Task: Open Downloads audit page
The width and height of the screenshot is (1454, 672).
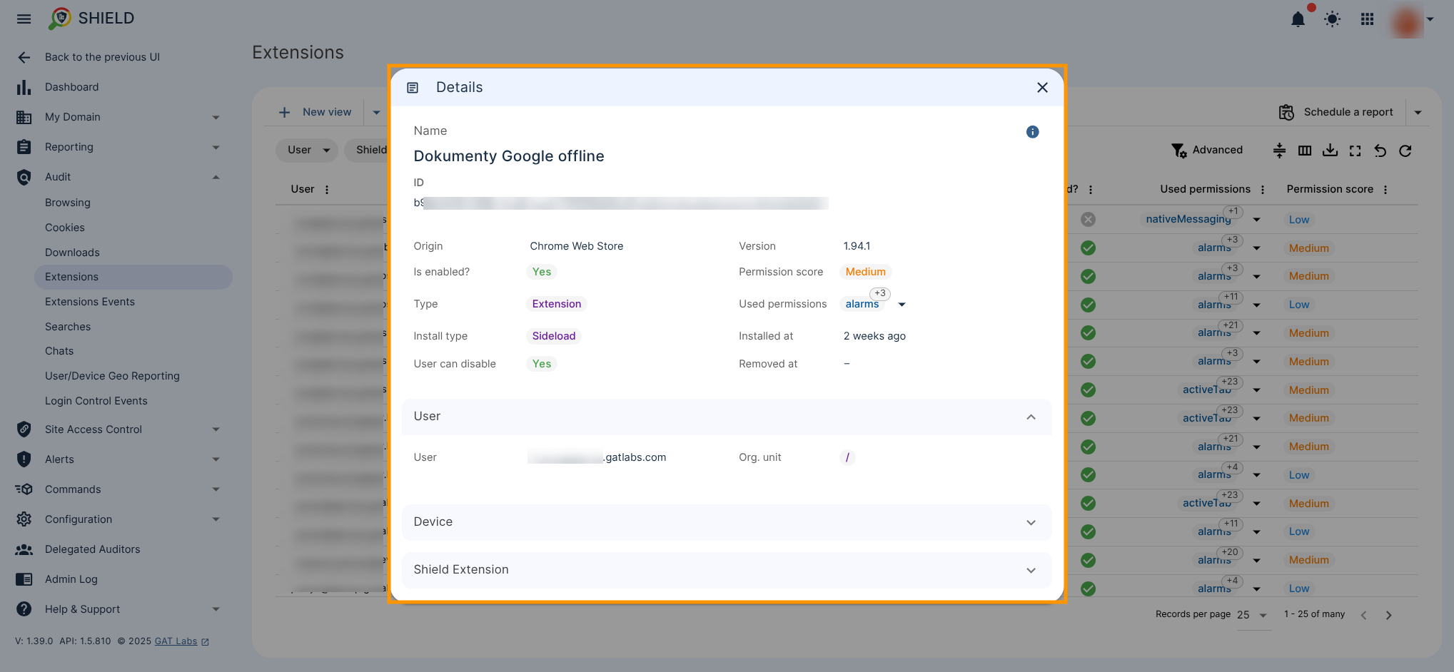Action: [72, 253]
